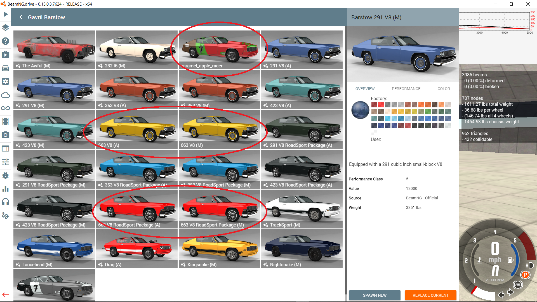Pick the bright red factory color swatch

(381, 105)
